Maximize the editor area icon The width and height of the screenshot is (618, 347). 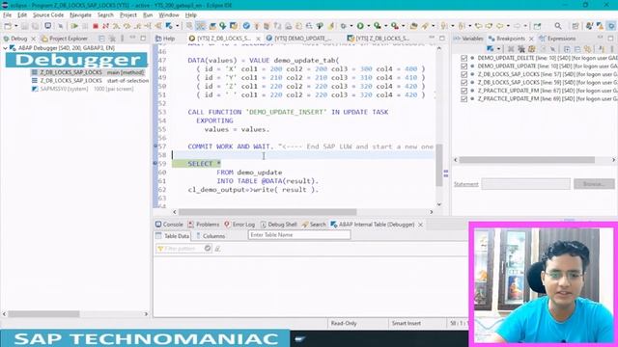[442, 39]
